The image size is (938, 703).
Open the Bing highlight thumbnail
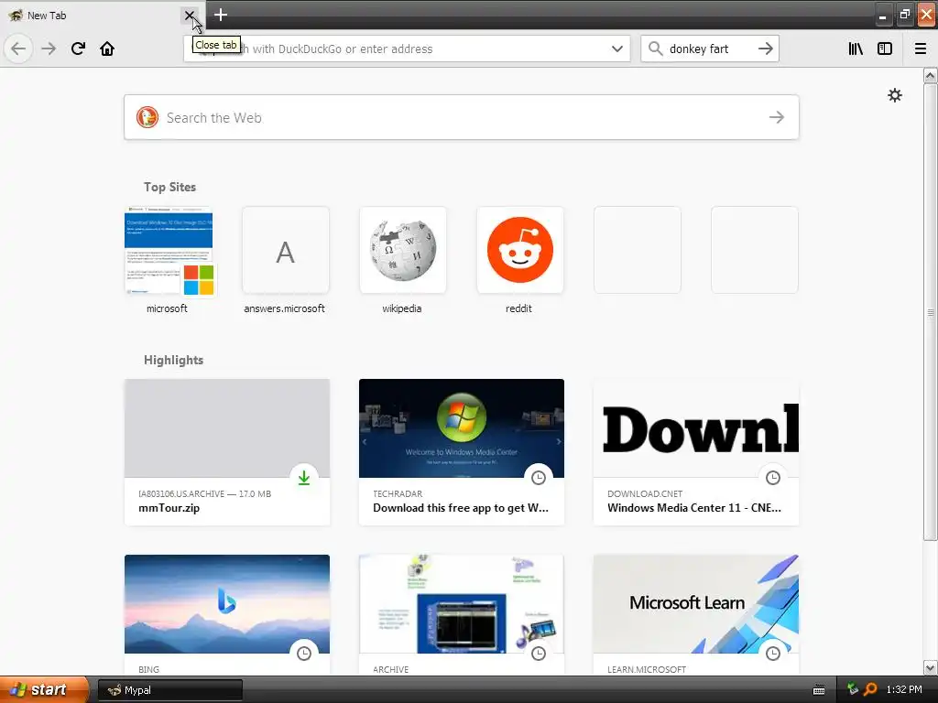(227, 604)
